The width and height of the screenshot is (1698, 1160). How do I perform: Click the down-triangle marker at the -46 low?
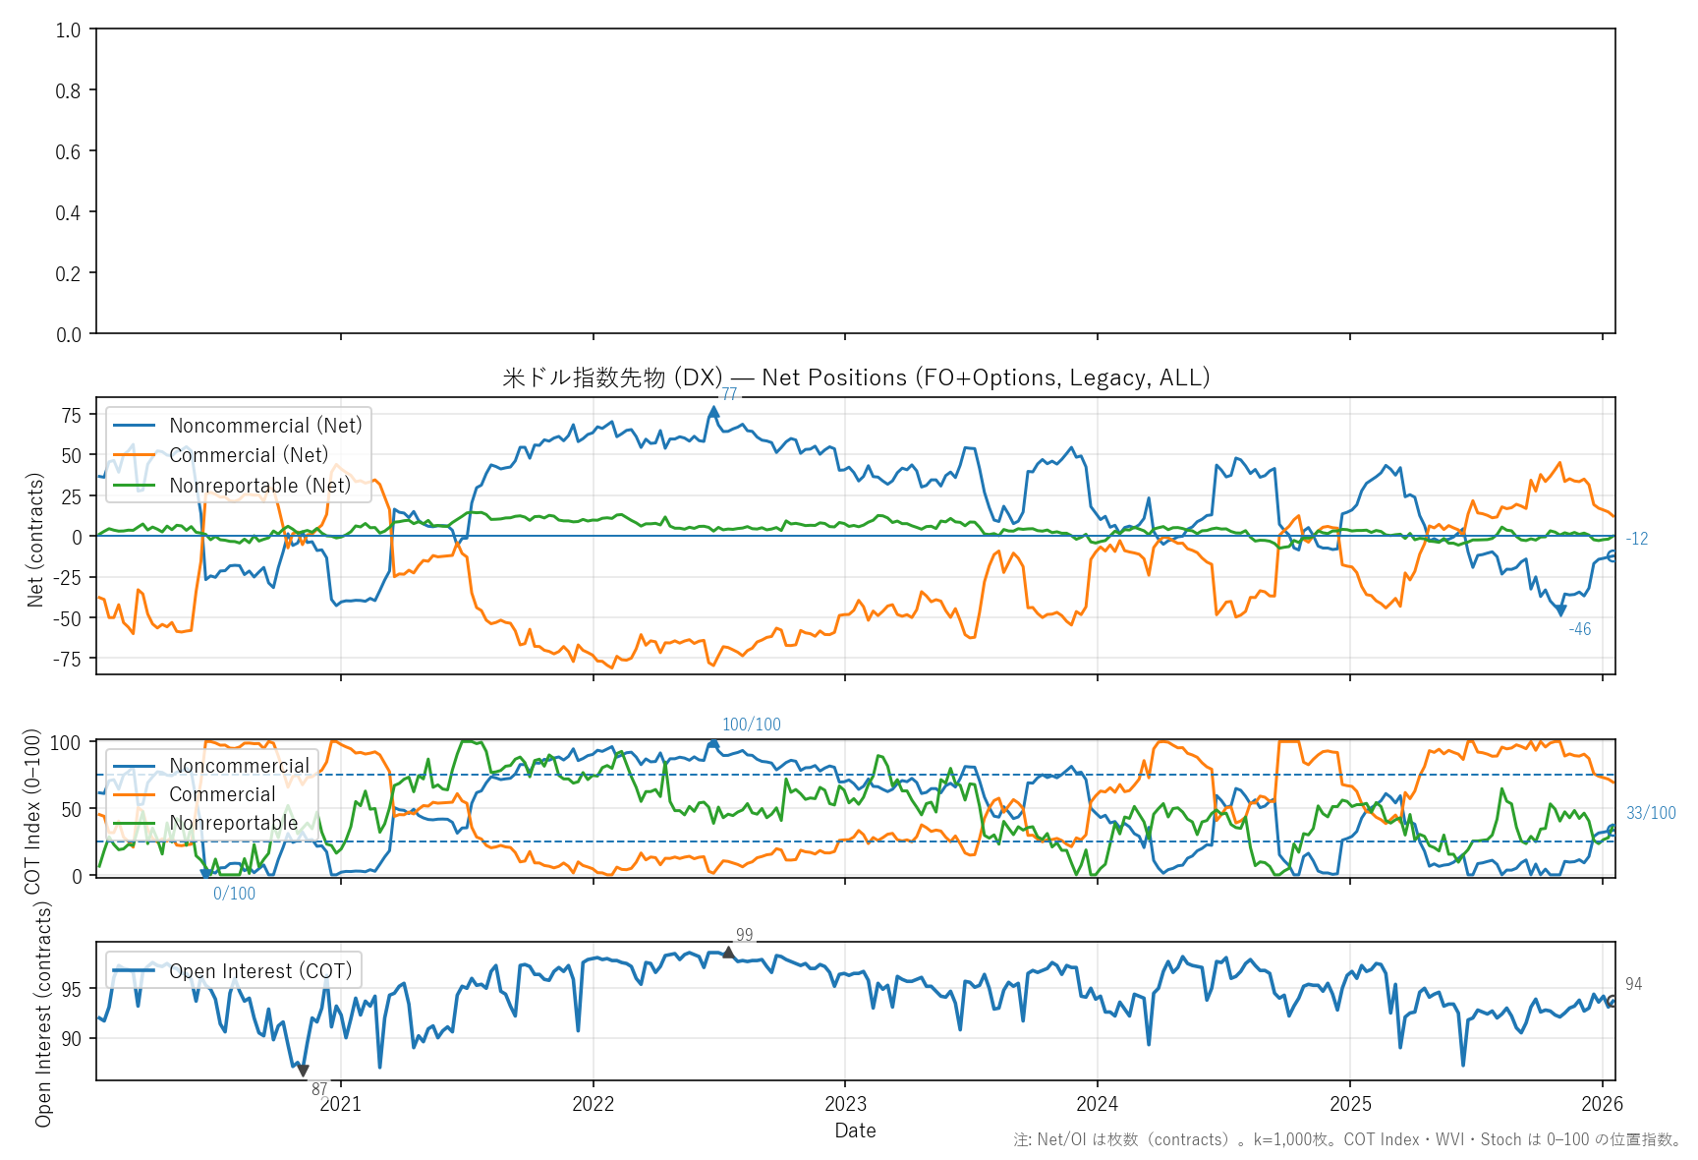pyautogui.click(x=1560, y=611)
